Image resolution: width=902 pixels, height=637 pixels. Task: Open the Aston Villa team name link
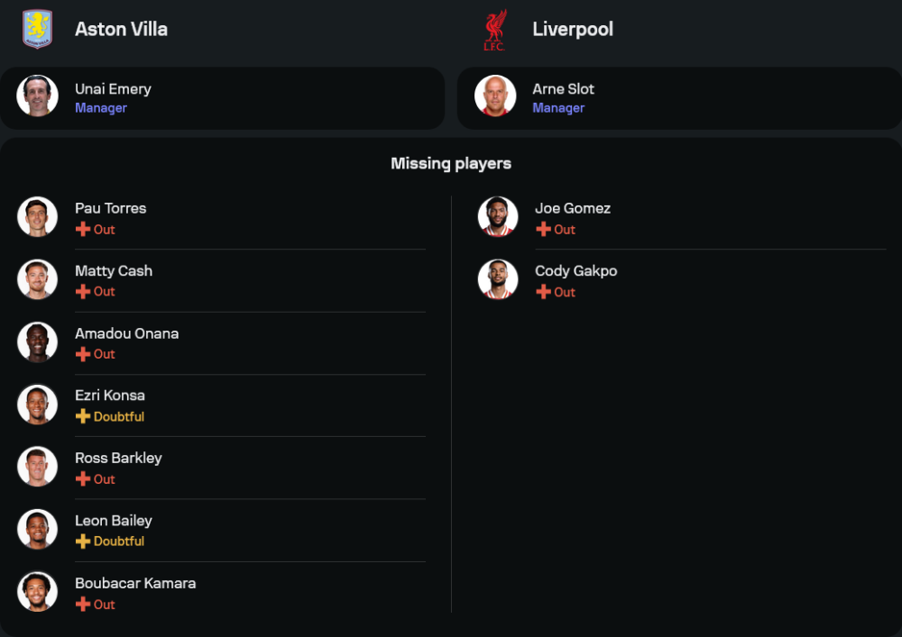121,29
